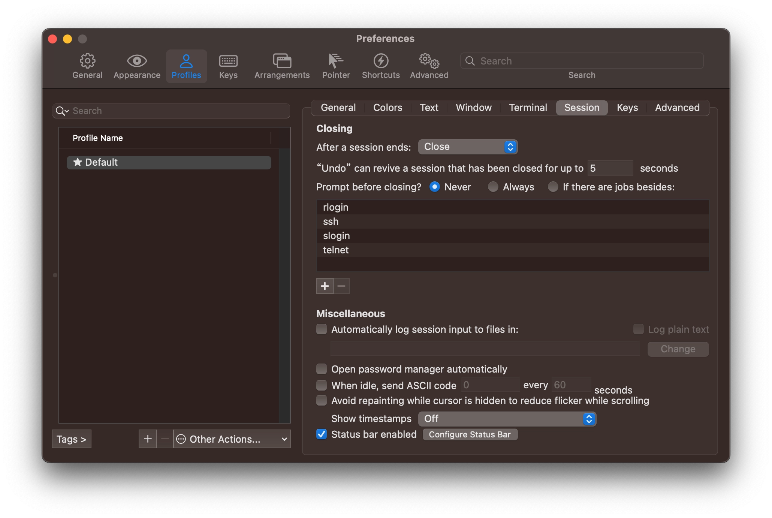Uncheck Status bar enabled
Screen dimensions: 772x518
[322, 434]
